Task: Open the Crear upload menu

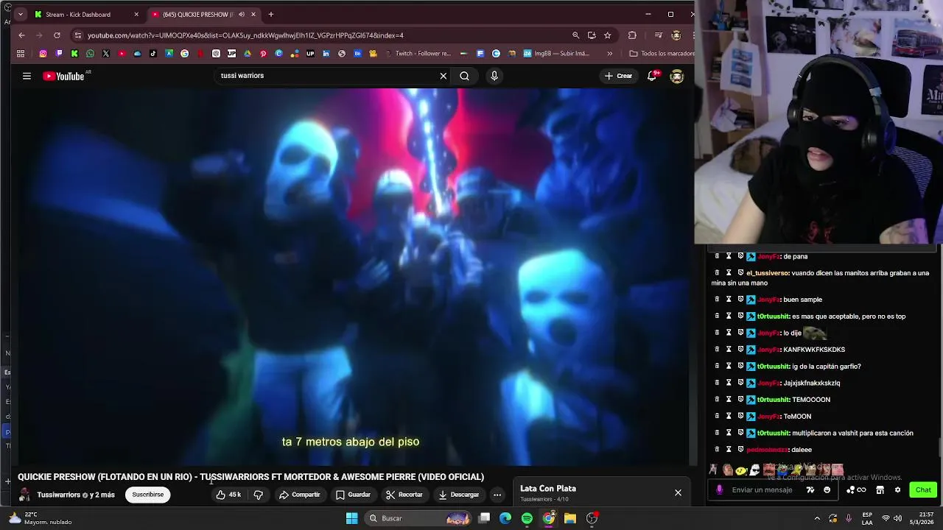Action: point(618,76)
